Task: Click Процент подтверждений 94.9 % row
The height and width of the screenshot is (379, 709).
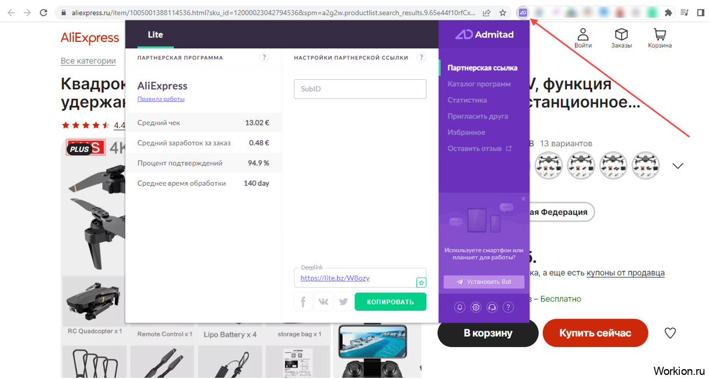Action: 203,163
